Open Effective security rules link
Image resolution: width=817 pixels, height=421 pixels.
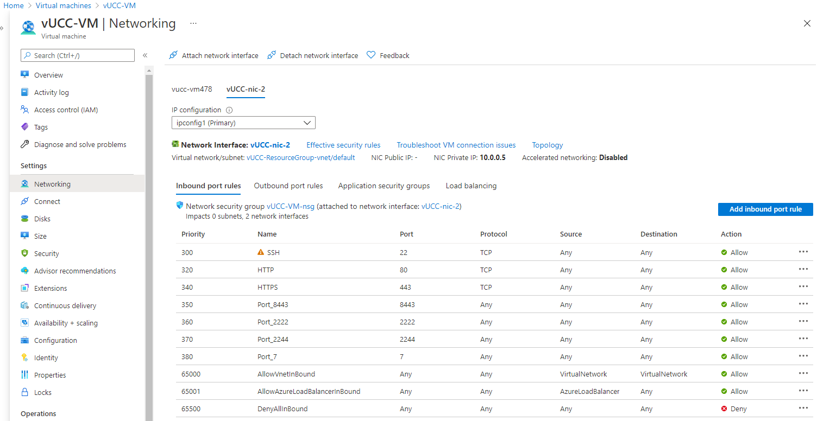pos(343,145)
